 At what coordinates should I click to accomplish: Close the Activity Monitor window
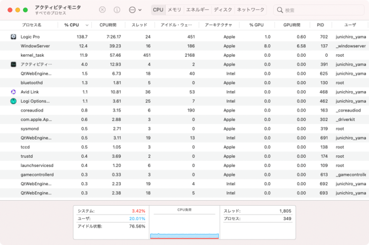[10, 10]
